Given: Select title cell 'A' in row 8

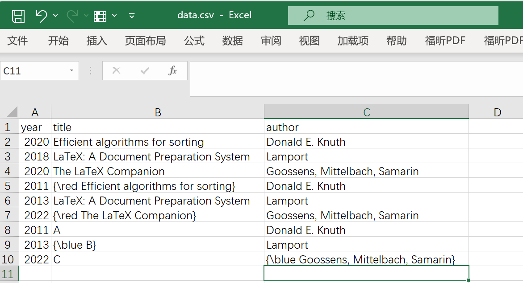Looking at the screenshot, I should coord(158,230).
